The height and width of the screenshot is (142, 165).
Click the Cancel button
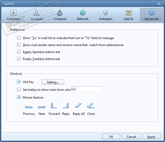coord(131,137)
